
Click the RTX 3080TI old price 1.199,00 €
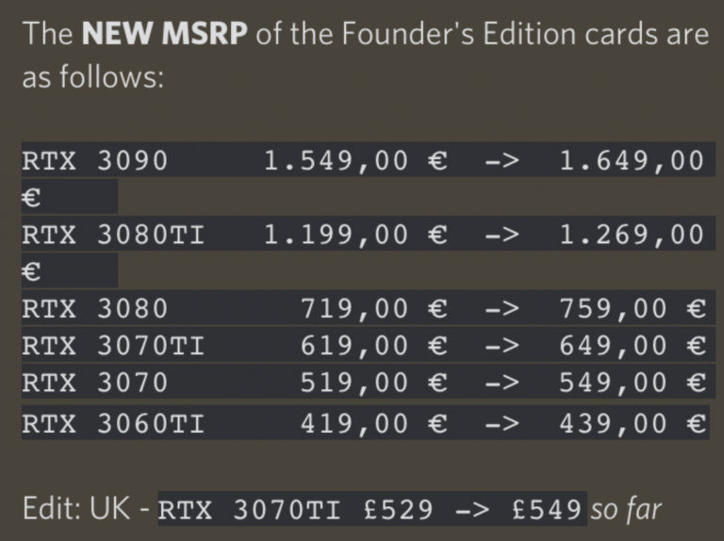click(x=355, y=235)
